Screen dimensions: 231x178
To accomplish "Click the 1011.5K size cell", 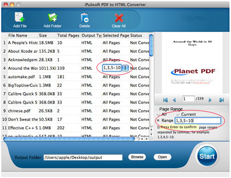I will tap(48, 68).
